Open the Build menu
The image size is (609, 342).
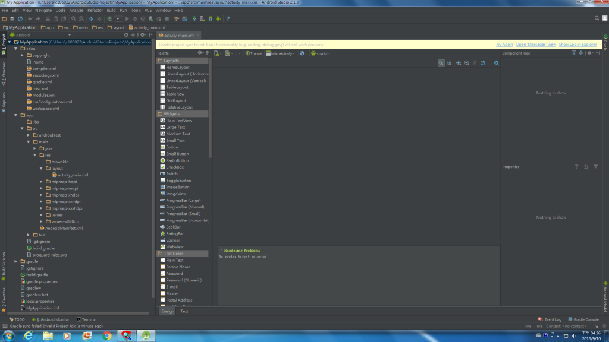pos(111,11)
